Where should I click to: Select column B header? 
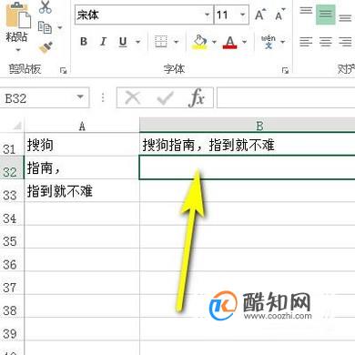pyautogui.click(x=248, y=125)
